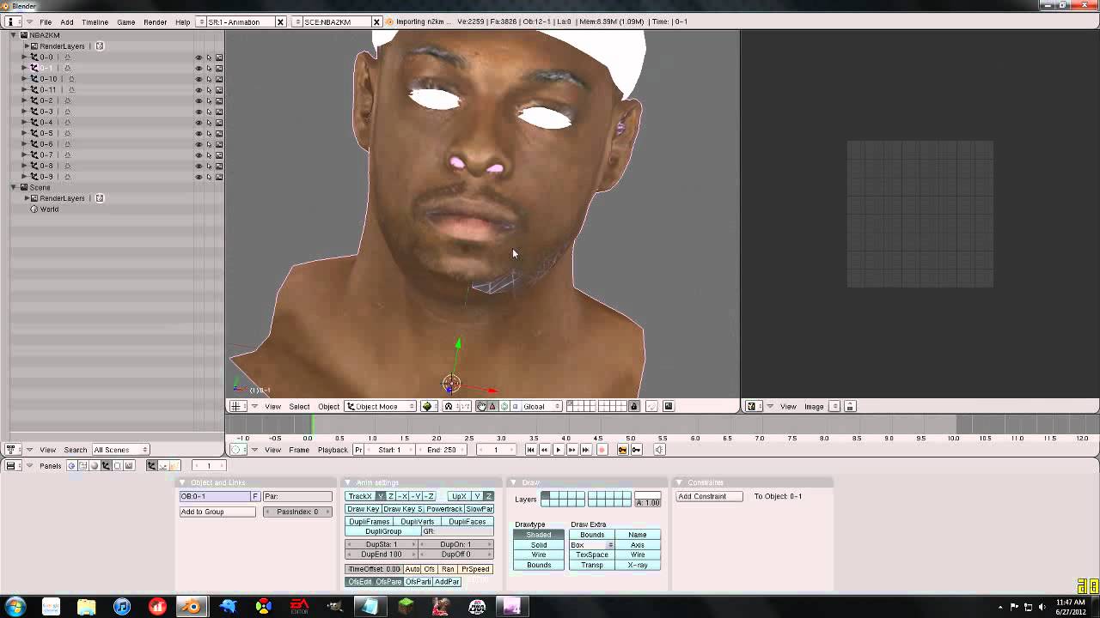1100x618 pixels.
Task: Enable X-ray in Draw Extra
Action: tap(638, 565)
